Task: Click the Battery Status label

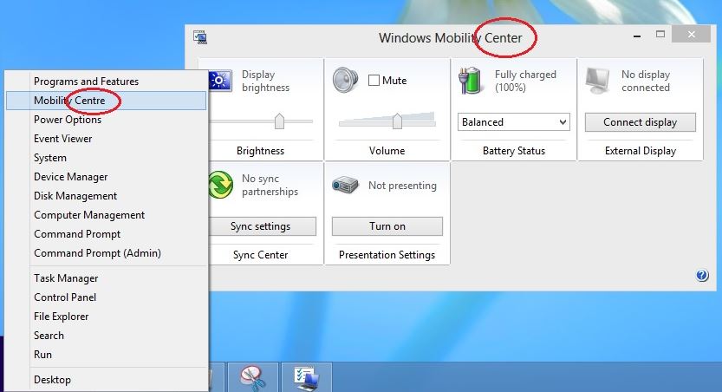Action: [514, 151]
